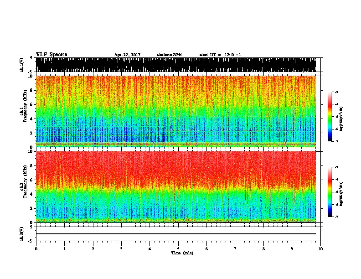Click the ch.2 frequency axis "6" tick label
Screen dimensions: 361x279
tap(32, 180)
